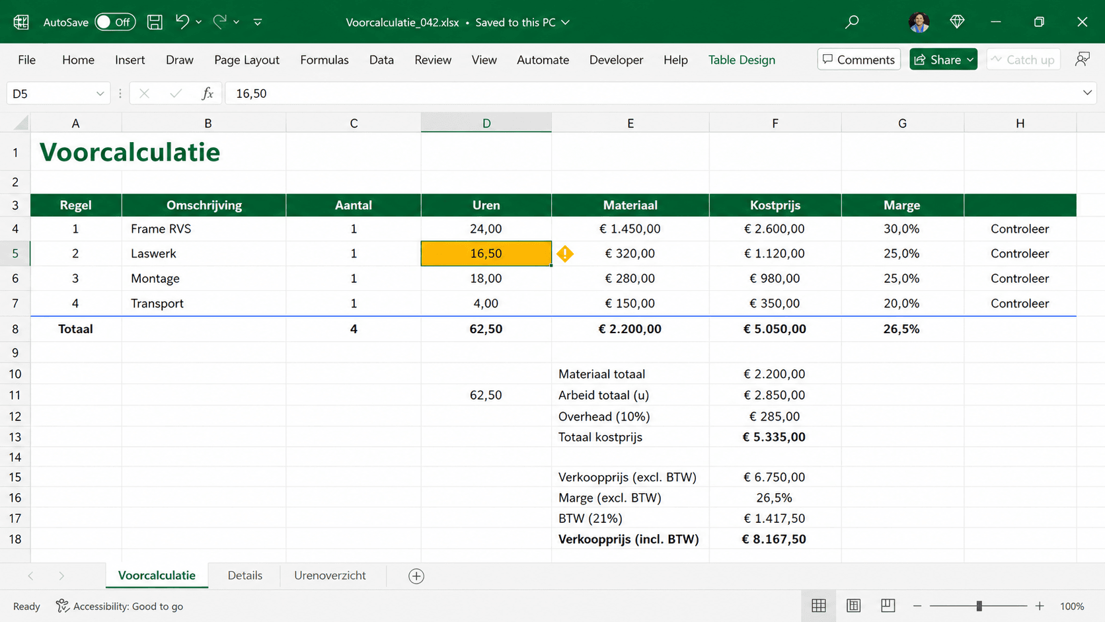Image resolution: width=1105 pixels, height=622 pixels.
Task: Switch to Normal view icon
Action: (819, 606)
